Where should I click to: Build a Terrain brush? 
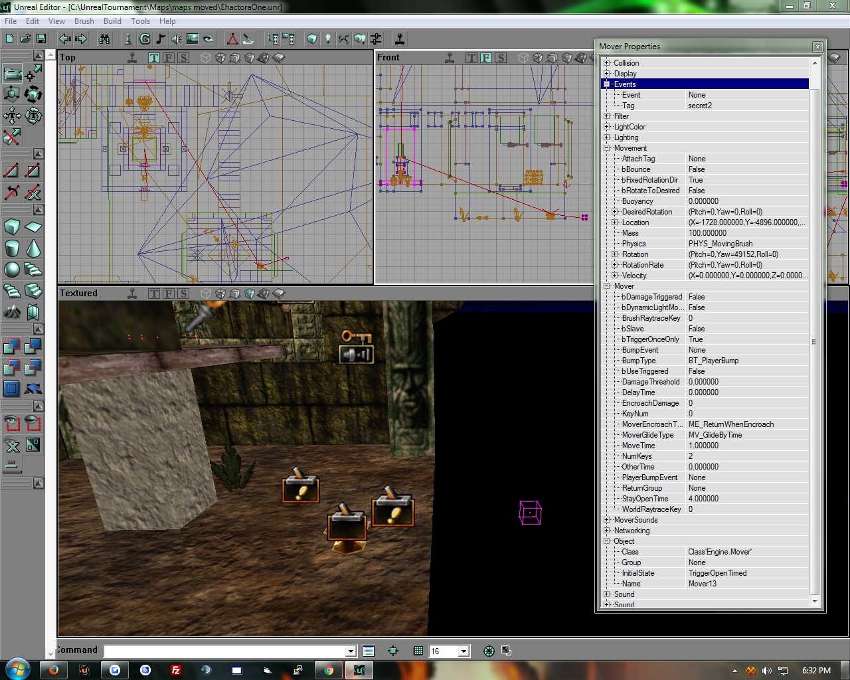point(12,312)
